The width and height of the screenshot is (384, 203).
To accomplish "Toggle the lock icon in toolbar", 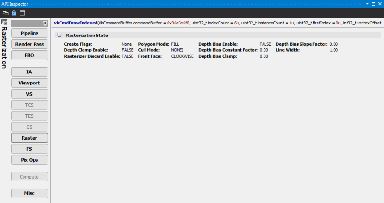I will point(14,12).
